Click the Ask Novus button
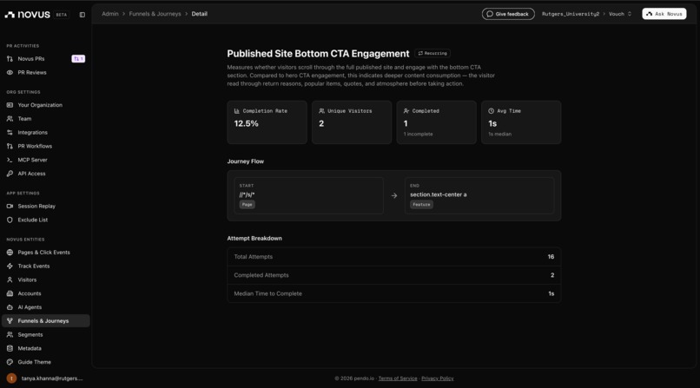This screenshot has width=700, height=388. [x=664, y=14]
